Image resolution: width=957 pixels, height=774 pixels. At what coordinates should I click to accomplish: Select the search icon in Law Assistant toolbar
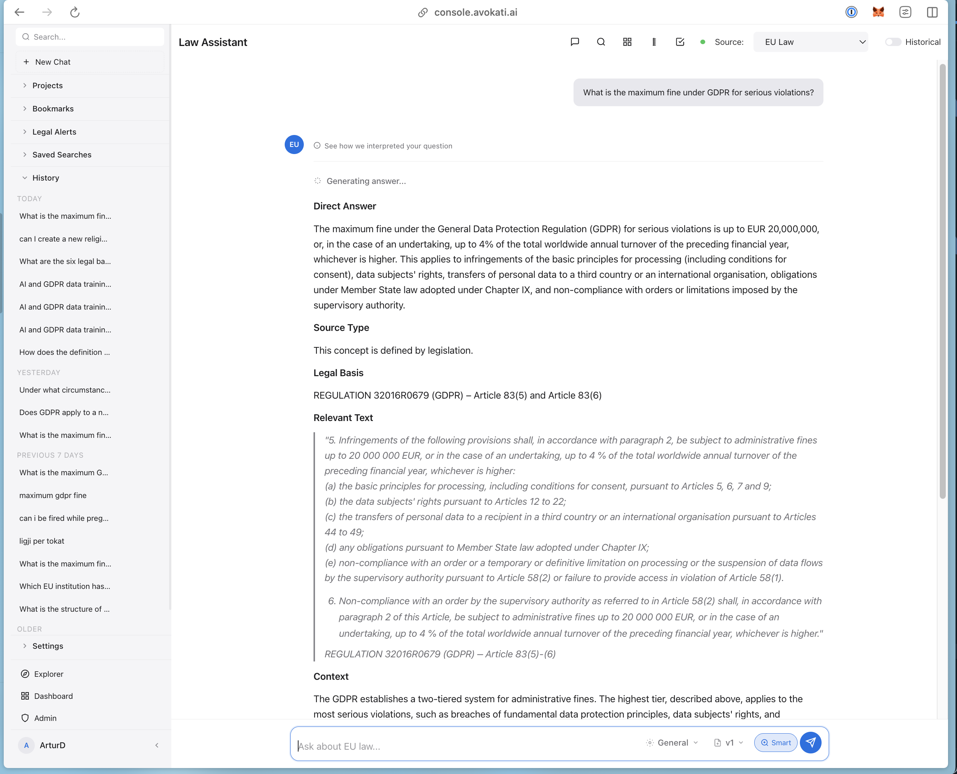[x=601, y=42]
